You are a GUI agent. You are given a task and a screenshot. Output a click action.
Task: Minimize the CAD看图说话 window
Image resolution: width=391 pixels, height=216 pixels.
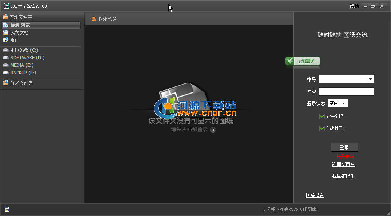365,6
